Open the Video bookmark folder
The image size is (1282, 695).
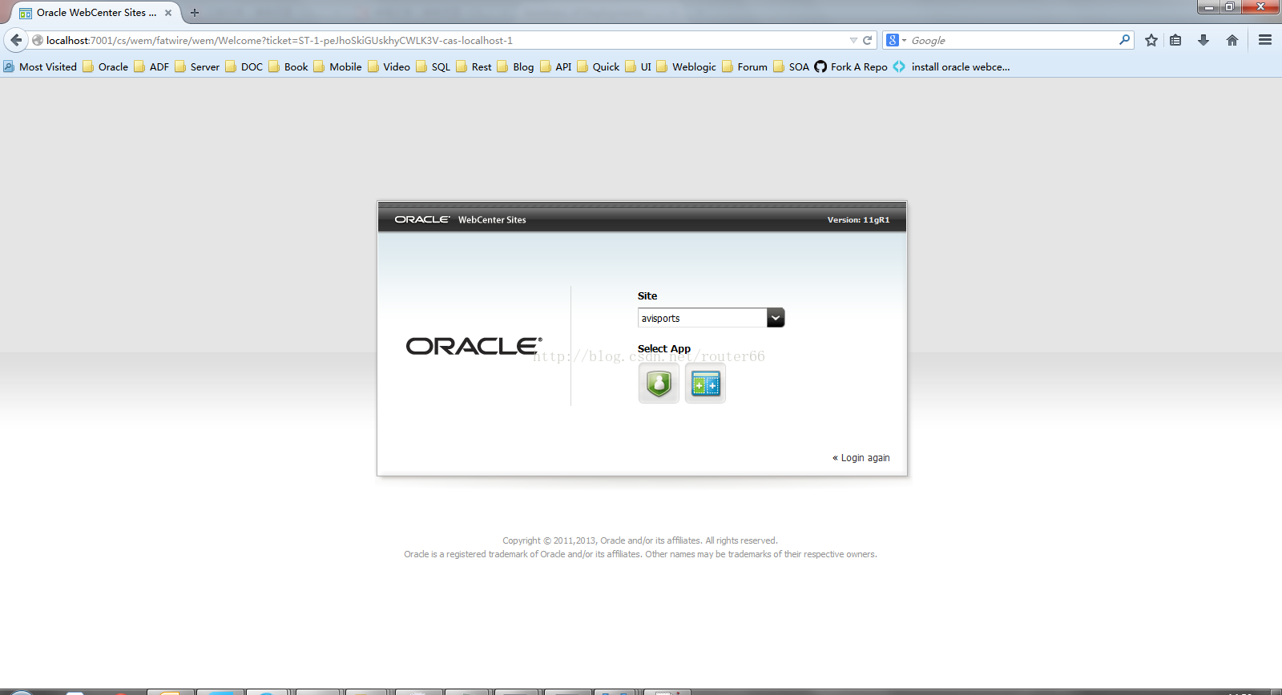point(389,66)
